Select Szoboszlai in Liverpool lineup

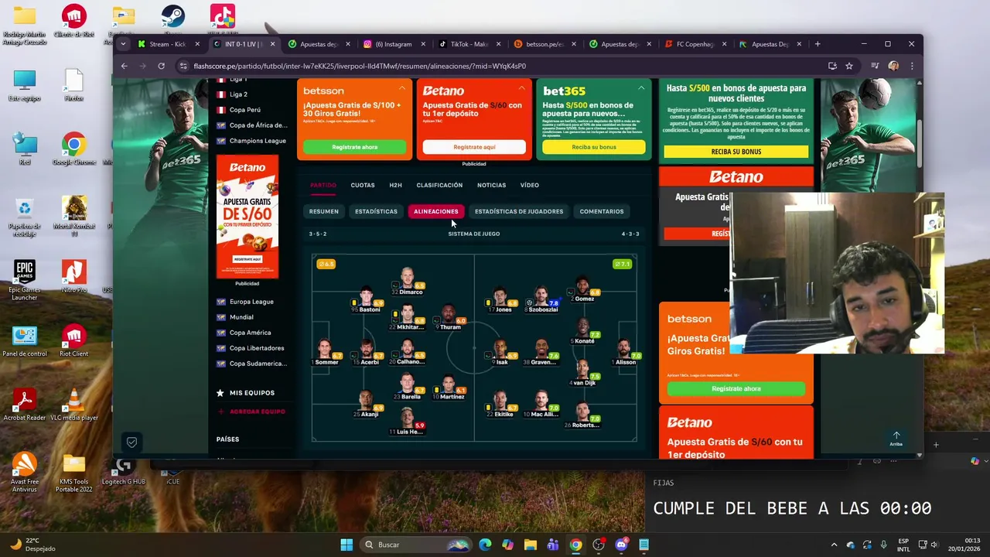542,300
